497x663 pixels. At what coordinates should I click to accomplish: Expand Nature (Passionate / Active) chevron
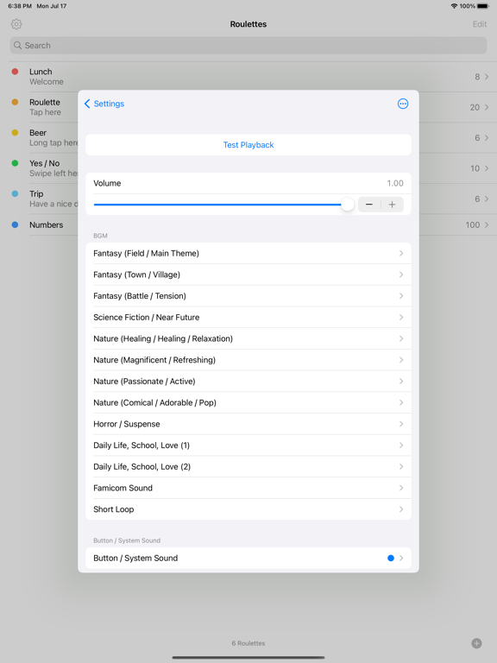click(x=401, y=382)
